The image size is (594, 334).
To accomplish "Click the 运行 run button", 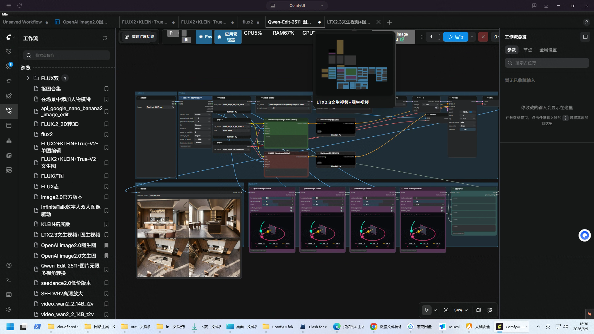I will (456, 37).
